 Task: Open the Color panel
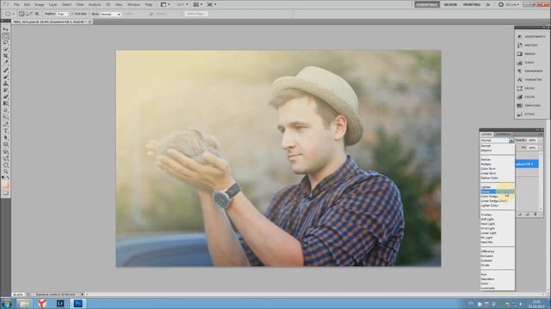tap(526, 97)
